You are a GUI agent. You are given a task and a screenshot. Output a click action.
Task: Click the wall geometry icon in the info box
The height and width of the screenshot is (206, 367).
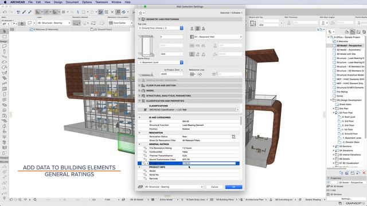pyautogui.click(x=77, y=23)
